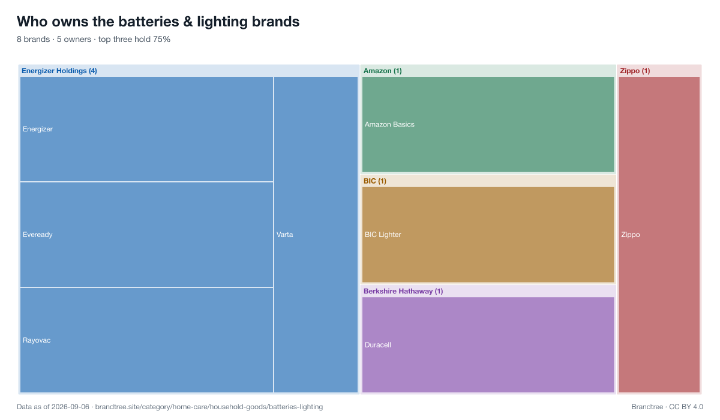
Task: Select the Varta brand tile
Action: [316, 235]
